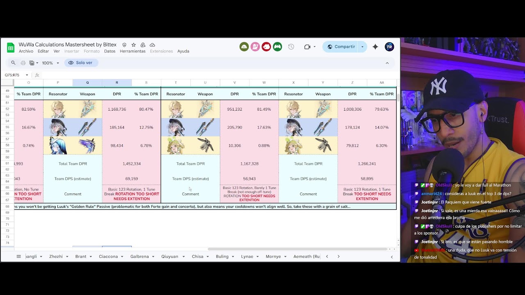Click the percentage cell 17.63%
This screenshot has width=525, height=295.
tap(264, 127)
